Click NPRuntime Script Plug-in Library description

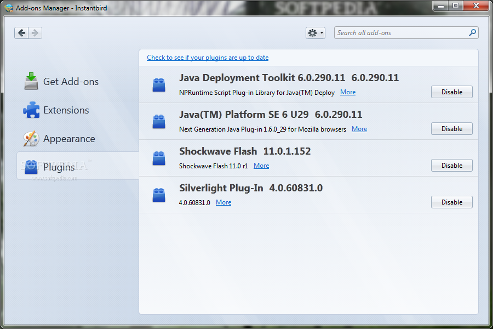(257, 93)
